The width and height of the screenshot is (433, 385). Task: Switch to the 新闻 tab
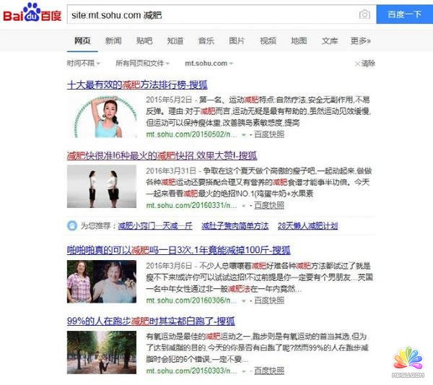click(x=113, y=41)
